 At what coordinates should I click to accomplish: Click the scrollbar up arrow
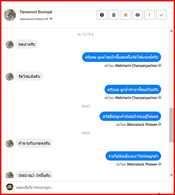(x=171, y=31)
